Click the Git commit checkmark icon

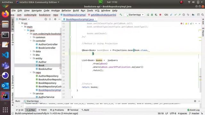click(175, 15)
